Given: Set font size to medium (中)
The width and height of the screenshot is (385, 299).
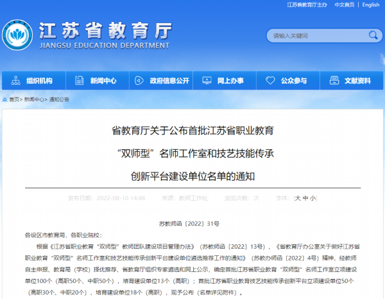Looking at the screenshot, I should pos(305,199).
